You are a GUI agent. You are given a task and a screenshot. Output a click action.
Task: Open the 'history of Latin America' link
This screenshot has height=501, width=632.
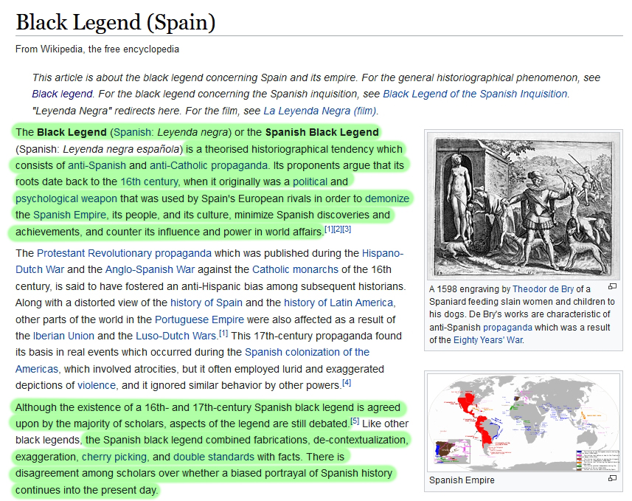[x=338, y=303]
